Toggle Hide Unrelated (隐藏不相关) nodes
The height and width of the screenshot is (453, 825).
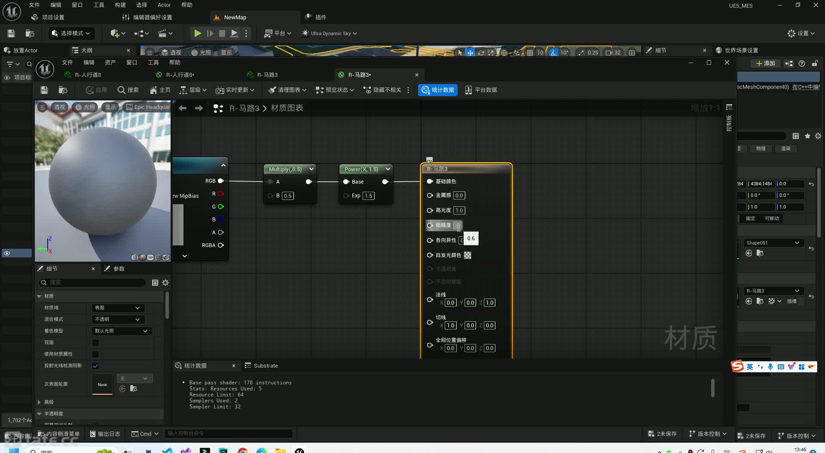click(382, 90)
